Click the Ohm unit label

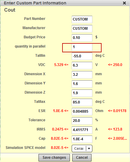click(99, 111)
